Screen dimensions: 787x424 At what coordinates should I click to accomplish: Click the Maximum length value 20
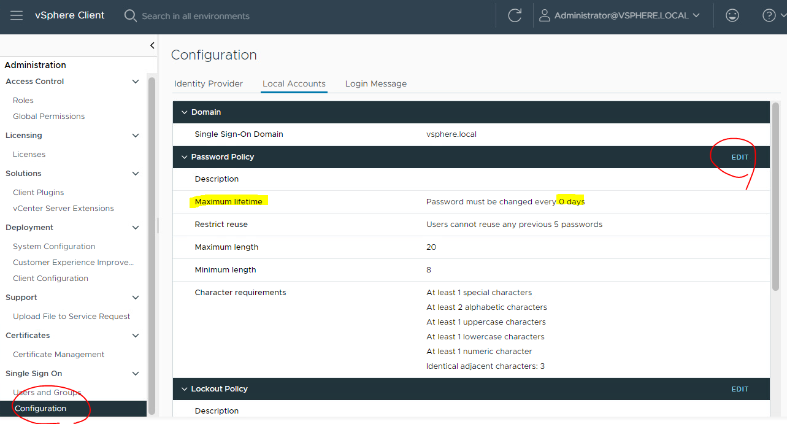431,247
